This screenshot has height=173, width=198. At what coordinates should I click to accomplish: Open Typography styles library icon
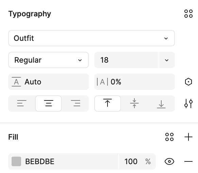coord(188,14)
